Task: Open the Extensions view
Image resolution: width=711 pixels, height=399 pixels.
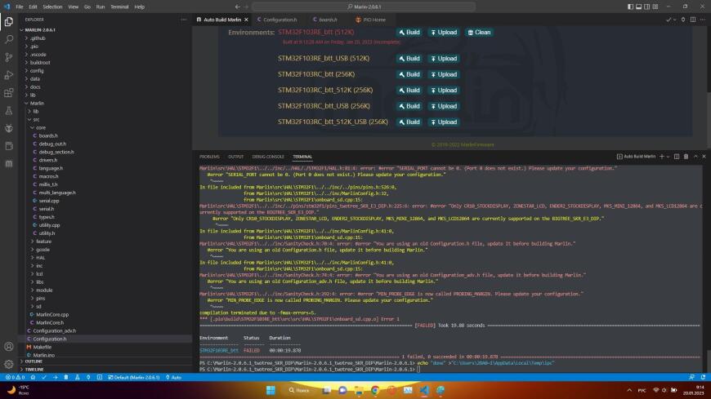Action: point(9,93)
